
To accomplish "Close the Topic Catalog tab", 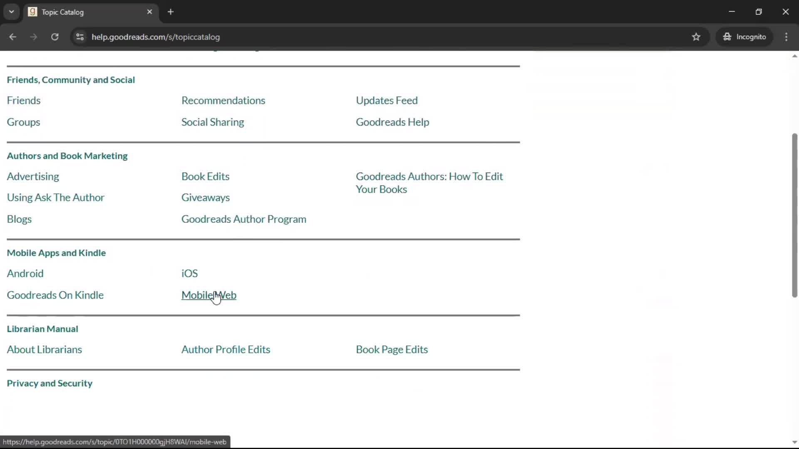I will coord(149,12).
